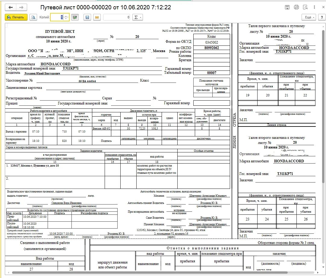Select the табельный номер cell 00007

211,73
